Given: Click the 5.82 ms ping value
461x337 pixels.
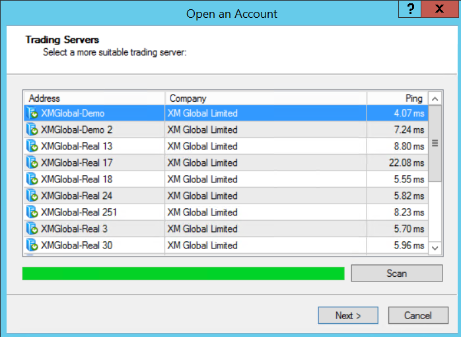Looking at the screenshot, I should (409, 196).
